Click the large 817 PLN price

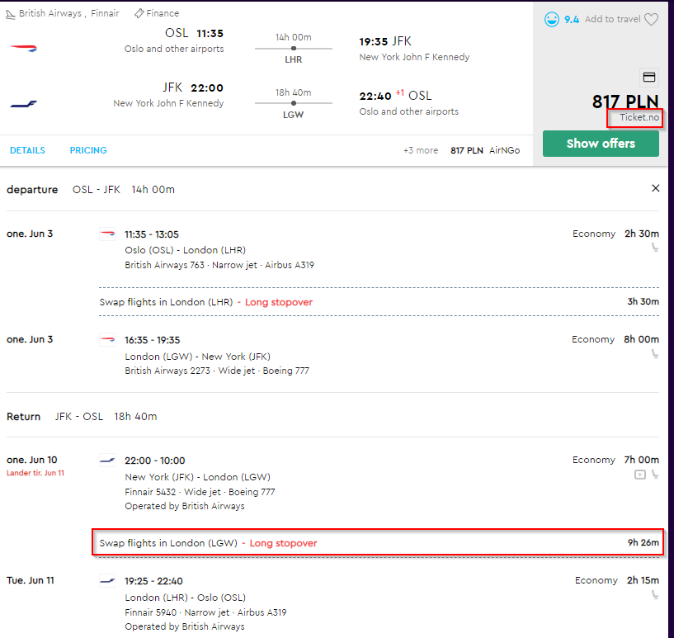coord(625,102)
